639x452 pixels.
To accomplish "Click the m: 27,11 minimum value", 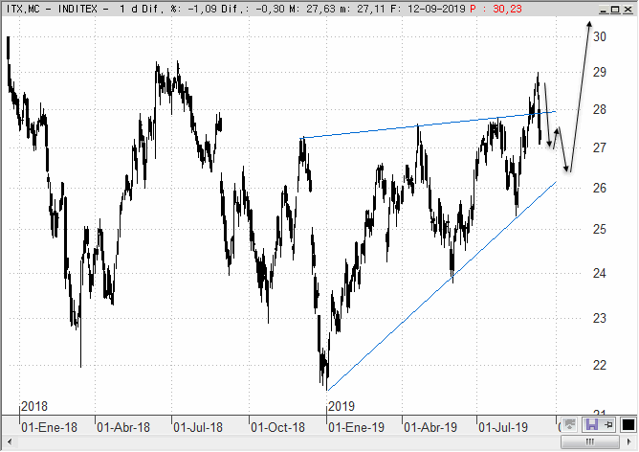I will [364, 9].
